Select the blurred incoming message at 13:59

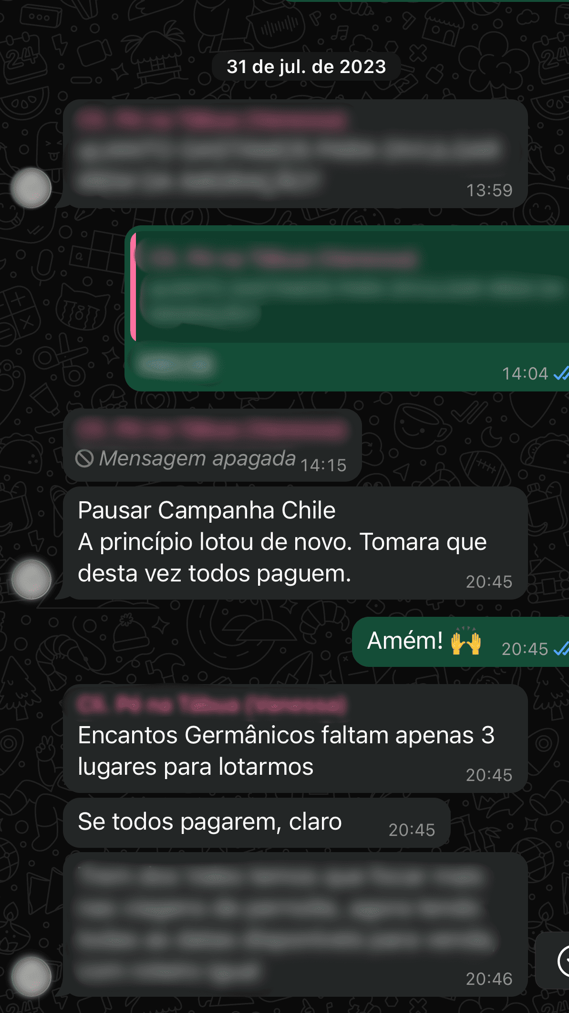(x=295, y=154)
